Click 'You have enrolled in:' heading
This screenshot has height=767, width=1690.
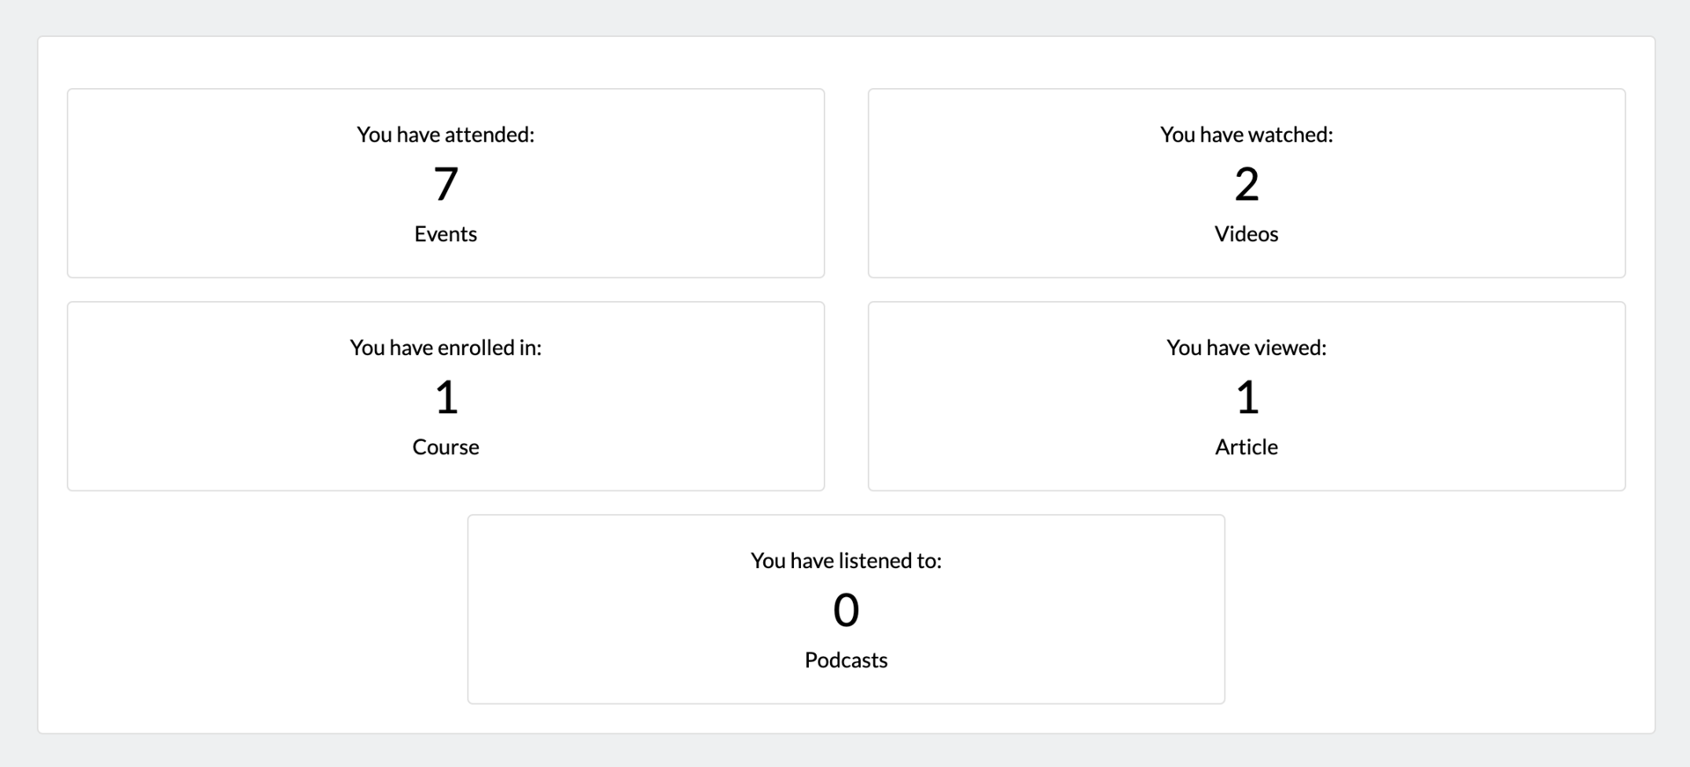(x=445, y=347)
